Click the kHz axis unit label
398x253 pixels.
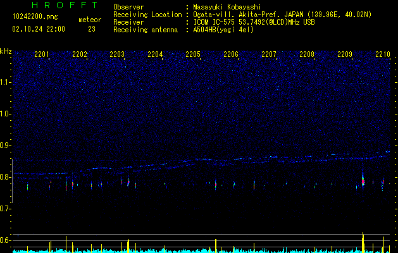pyautogui.click(x=6, y=51)
